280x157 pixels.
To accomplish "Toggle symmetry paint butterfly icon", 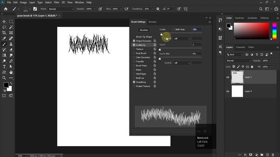I will click(x=185, y=9).
